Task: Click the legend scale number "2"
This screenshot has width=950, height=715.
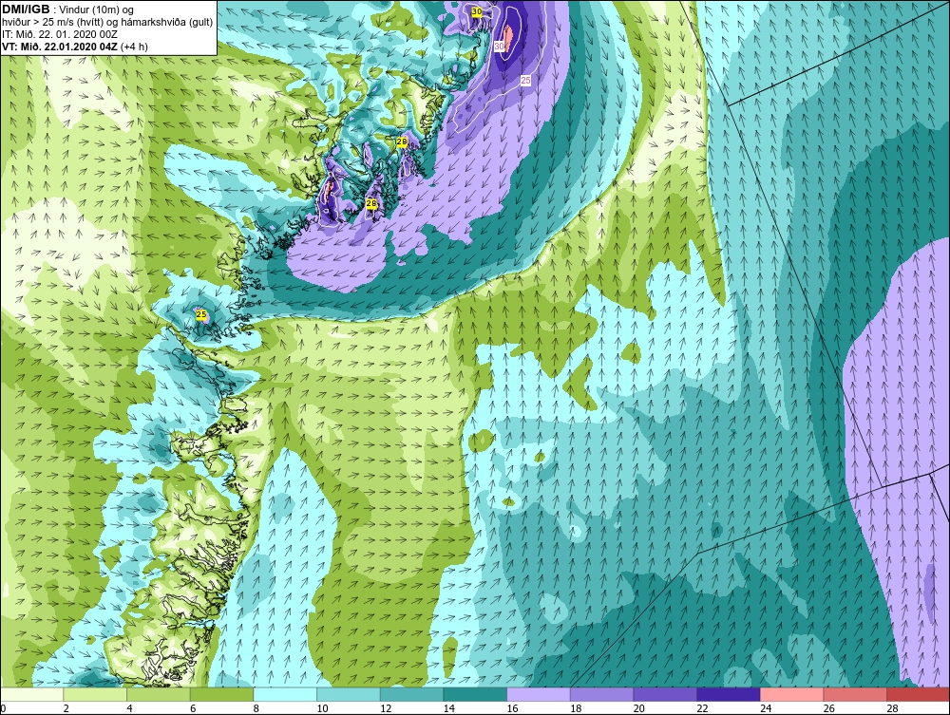Action: click(x=66, y=708)
